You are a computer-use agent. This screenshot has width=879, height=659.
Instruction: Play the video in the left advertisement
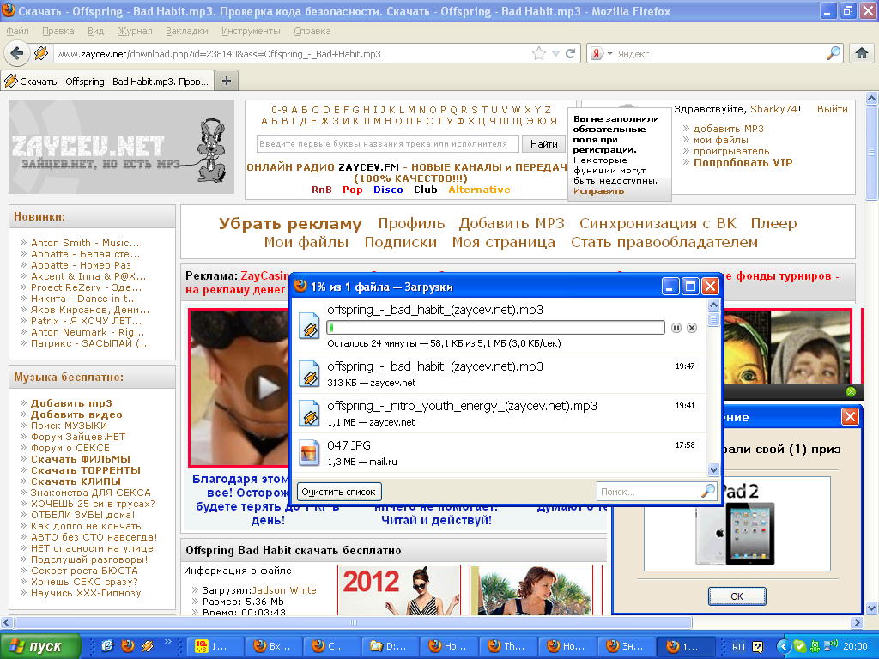coord(269,388)
